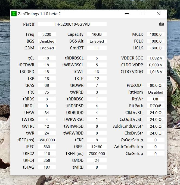Click the RttNom value Disabled
The height and width of the screenshot is (185, 180).
click(156, 92)
